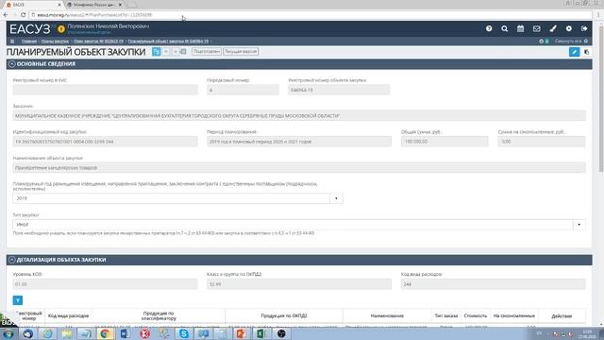The image size is (604, 340).
Task: Open the settings gear icon in header
Action: [x=569, y=28]
